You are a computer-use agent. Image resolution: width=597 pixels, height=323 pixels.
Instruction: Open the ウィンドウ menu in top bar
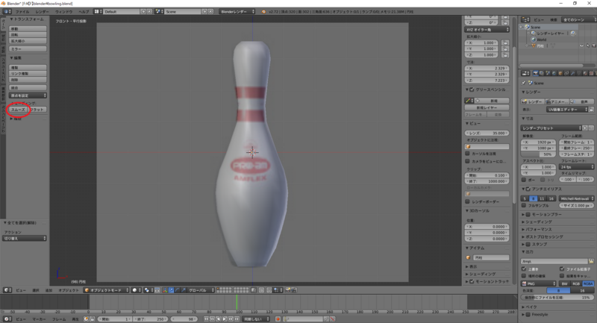[x=64, y=12]
